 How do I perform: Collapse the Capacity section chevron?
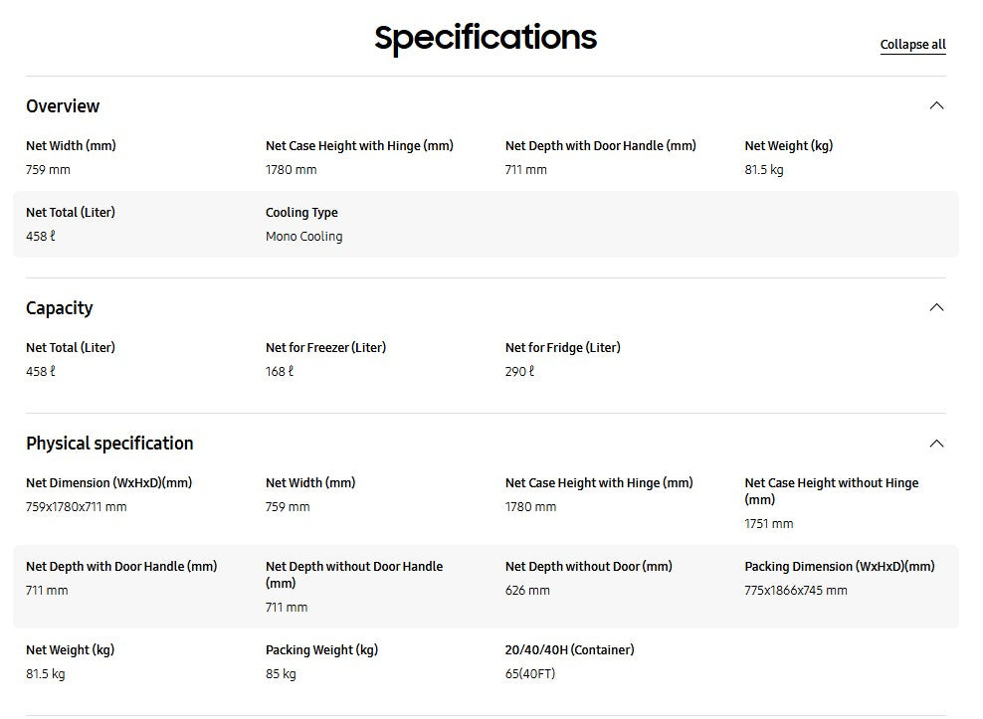pyautogui.click(x=936, y=307)
